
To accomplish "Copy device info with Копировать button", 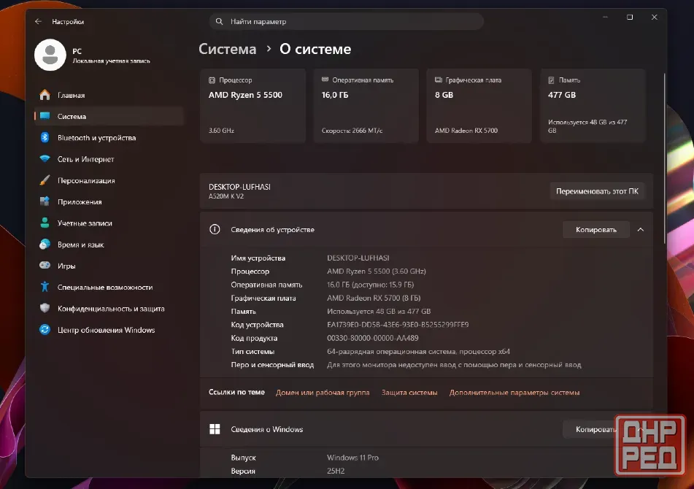I will tap(595, 229).
